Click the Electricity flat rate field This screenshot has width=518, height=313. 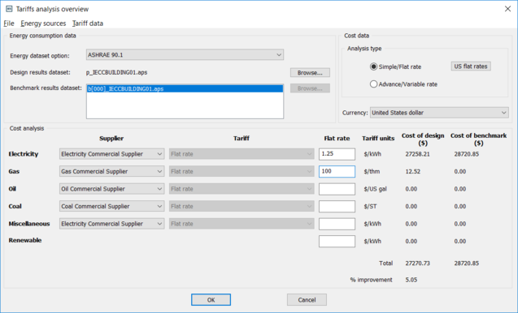coord(337,154)
